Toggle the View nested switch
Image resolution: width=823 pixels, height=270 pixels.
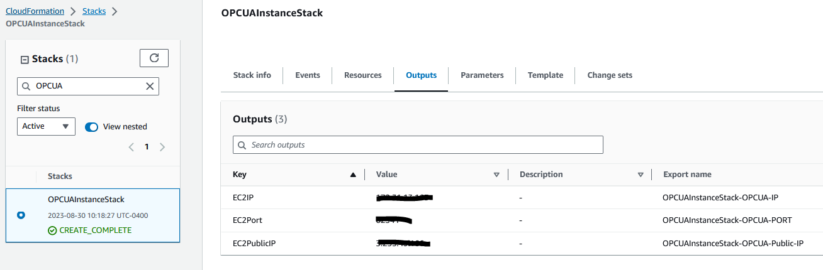coord(92,126)
